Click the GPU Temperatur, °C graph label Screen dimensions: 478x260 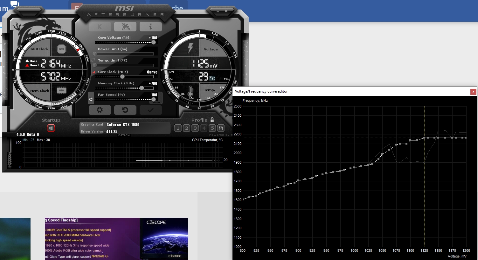[207, 140]
